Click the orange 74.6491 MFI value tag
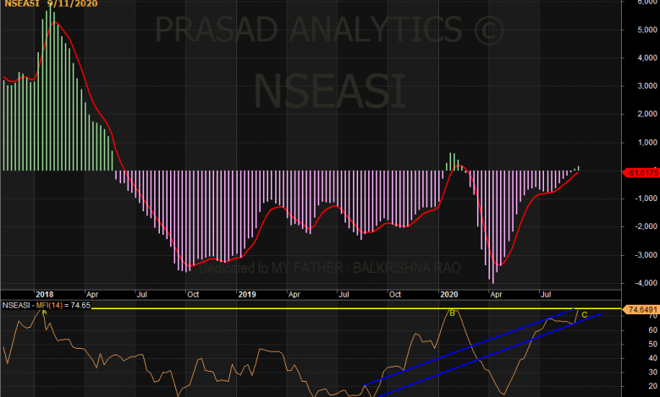The width and height of the screenshot is (660, 397). coord(640,310)
